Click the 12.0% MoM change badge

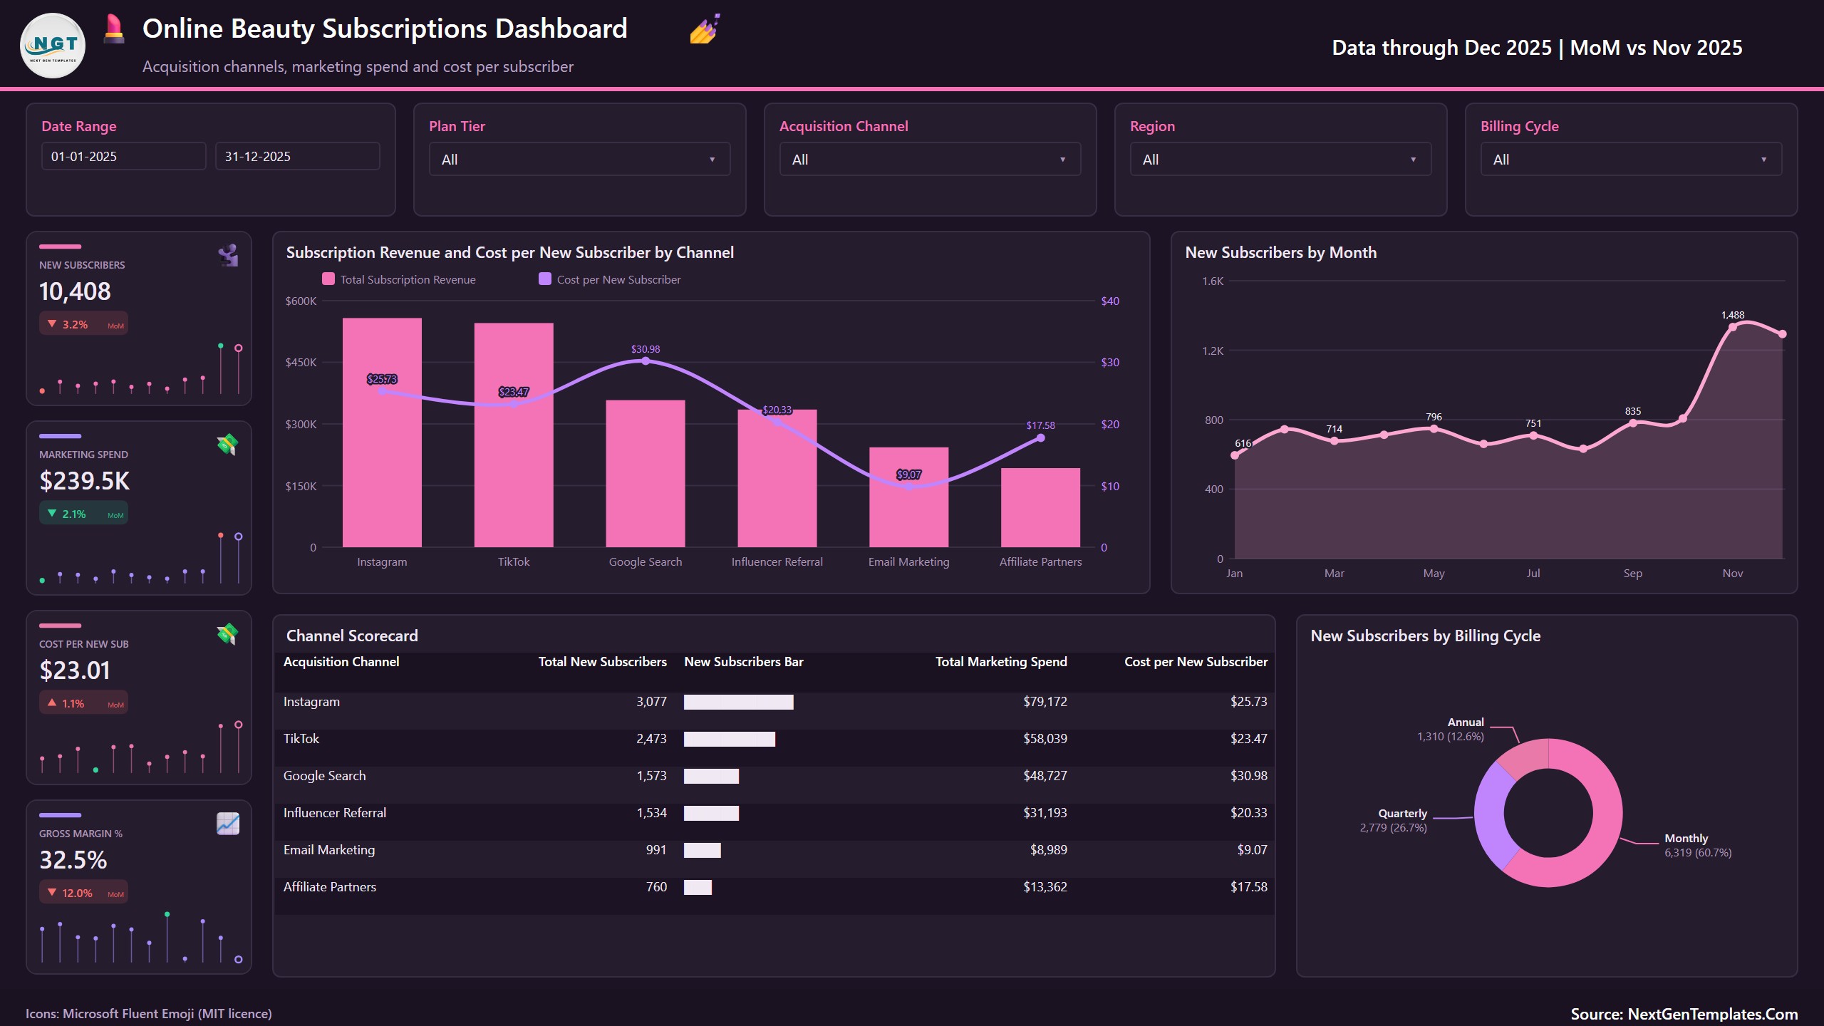tap(84, 893)
